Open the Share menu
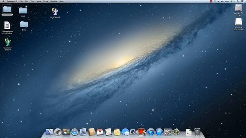Image resolution: width=246 pixels, height=138 pixels. coord(45,1)
